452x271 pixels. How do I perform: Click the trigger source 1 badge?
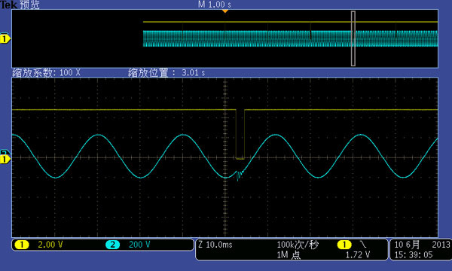(344, 245)
